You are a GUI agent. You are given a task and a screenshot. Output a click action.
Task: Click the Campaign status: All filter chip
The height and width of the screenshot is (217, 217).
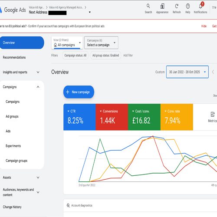point(75,55)
